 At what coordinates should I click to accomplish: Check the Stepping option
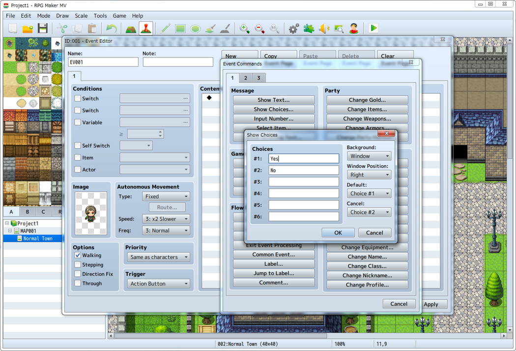tap(78, 265)
